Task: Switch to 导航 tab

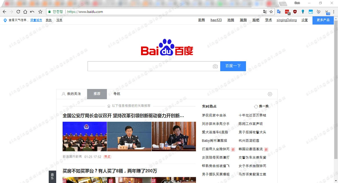Action: pos(117,94)
